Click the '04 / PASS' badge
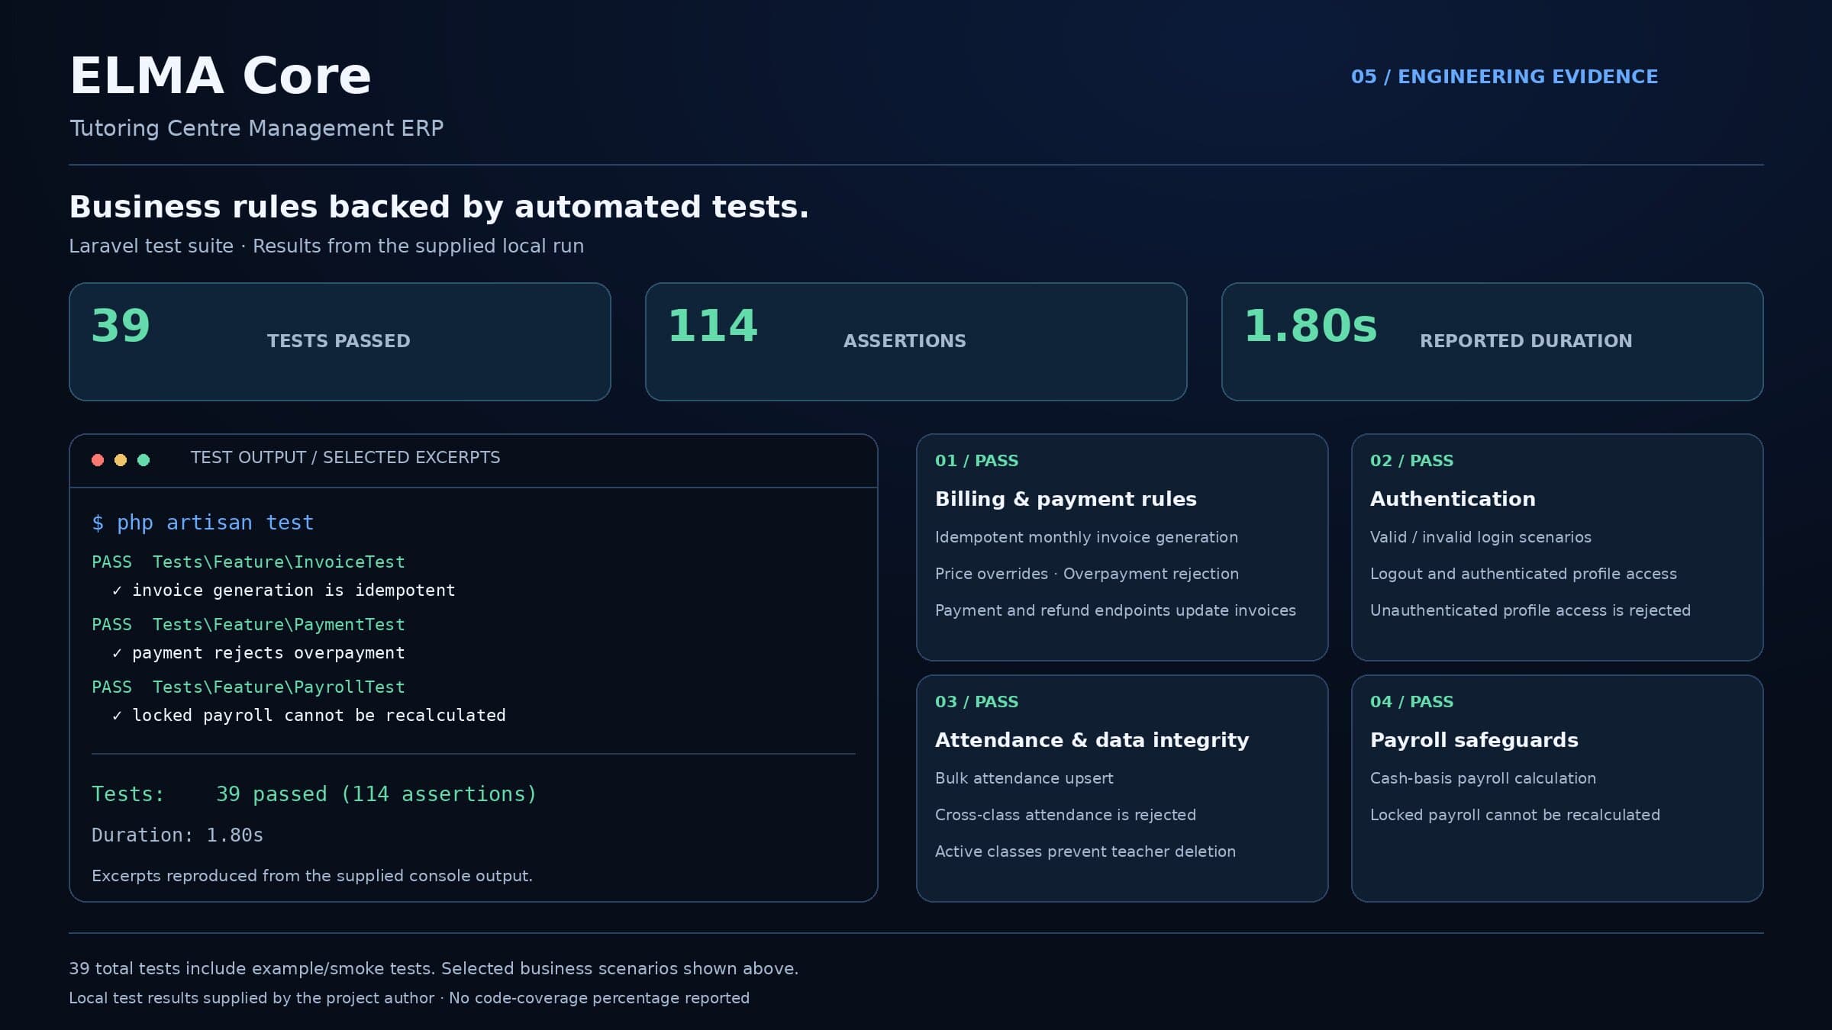Image resolution: width=1832 pixels, height=1030 pixels. (x=1411, y=702)
